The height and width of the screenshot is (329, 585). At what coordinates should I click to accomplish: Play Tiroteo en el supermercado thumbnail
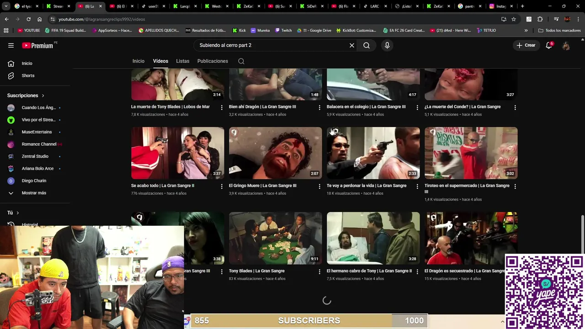pyautogui.click(x=471, y=153)
